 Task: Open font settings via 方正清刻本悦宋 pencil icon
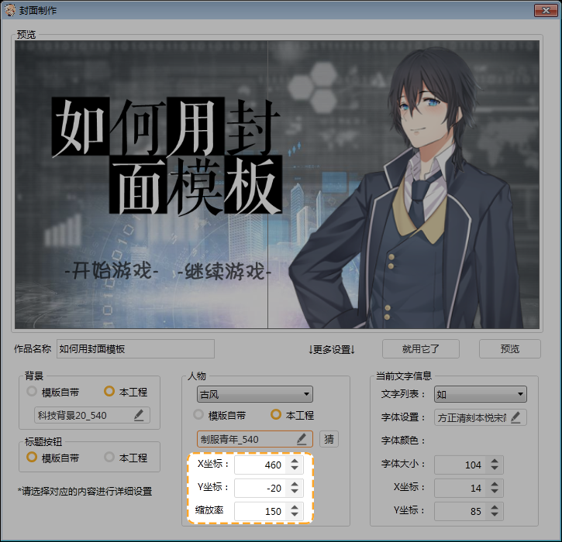tap(515, 417)
